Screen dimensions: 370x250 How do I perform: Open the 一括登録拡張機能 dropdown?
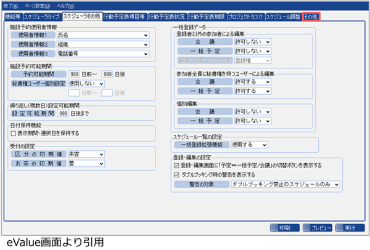point(249,145)
